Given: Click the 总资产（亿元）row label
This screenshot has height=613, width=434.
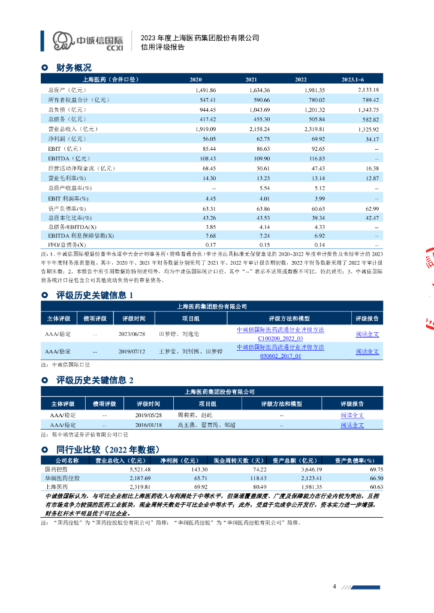Looking at the screenshot, I should pyautogui.click(x=67, y=90).
